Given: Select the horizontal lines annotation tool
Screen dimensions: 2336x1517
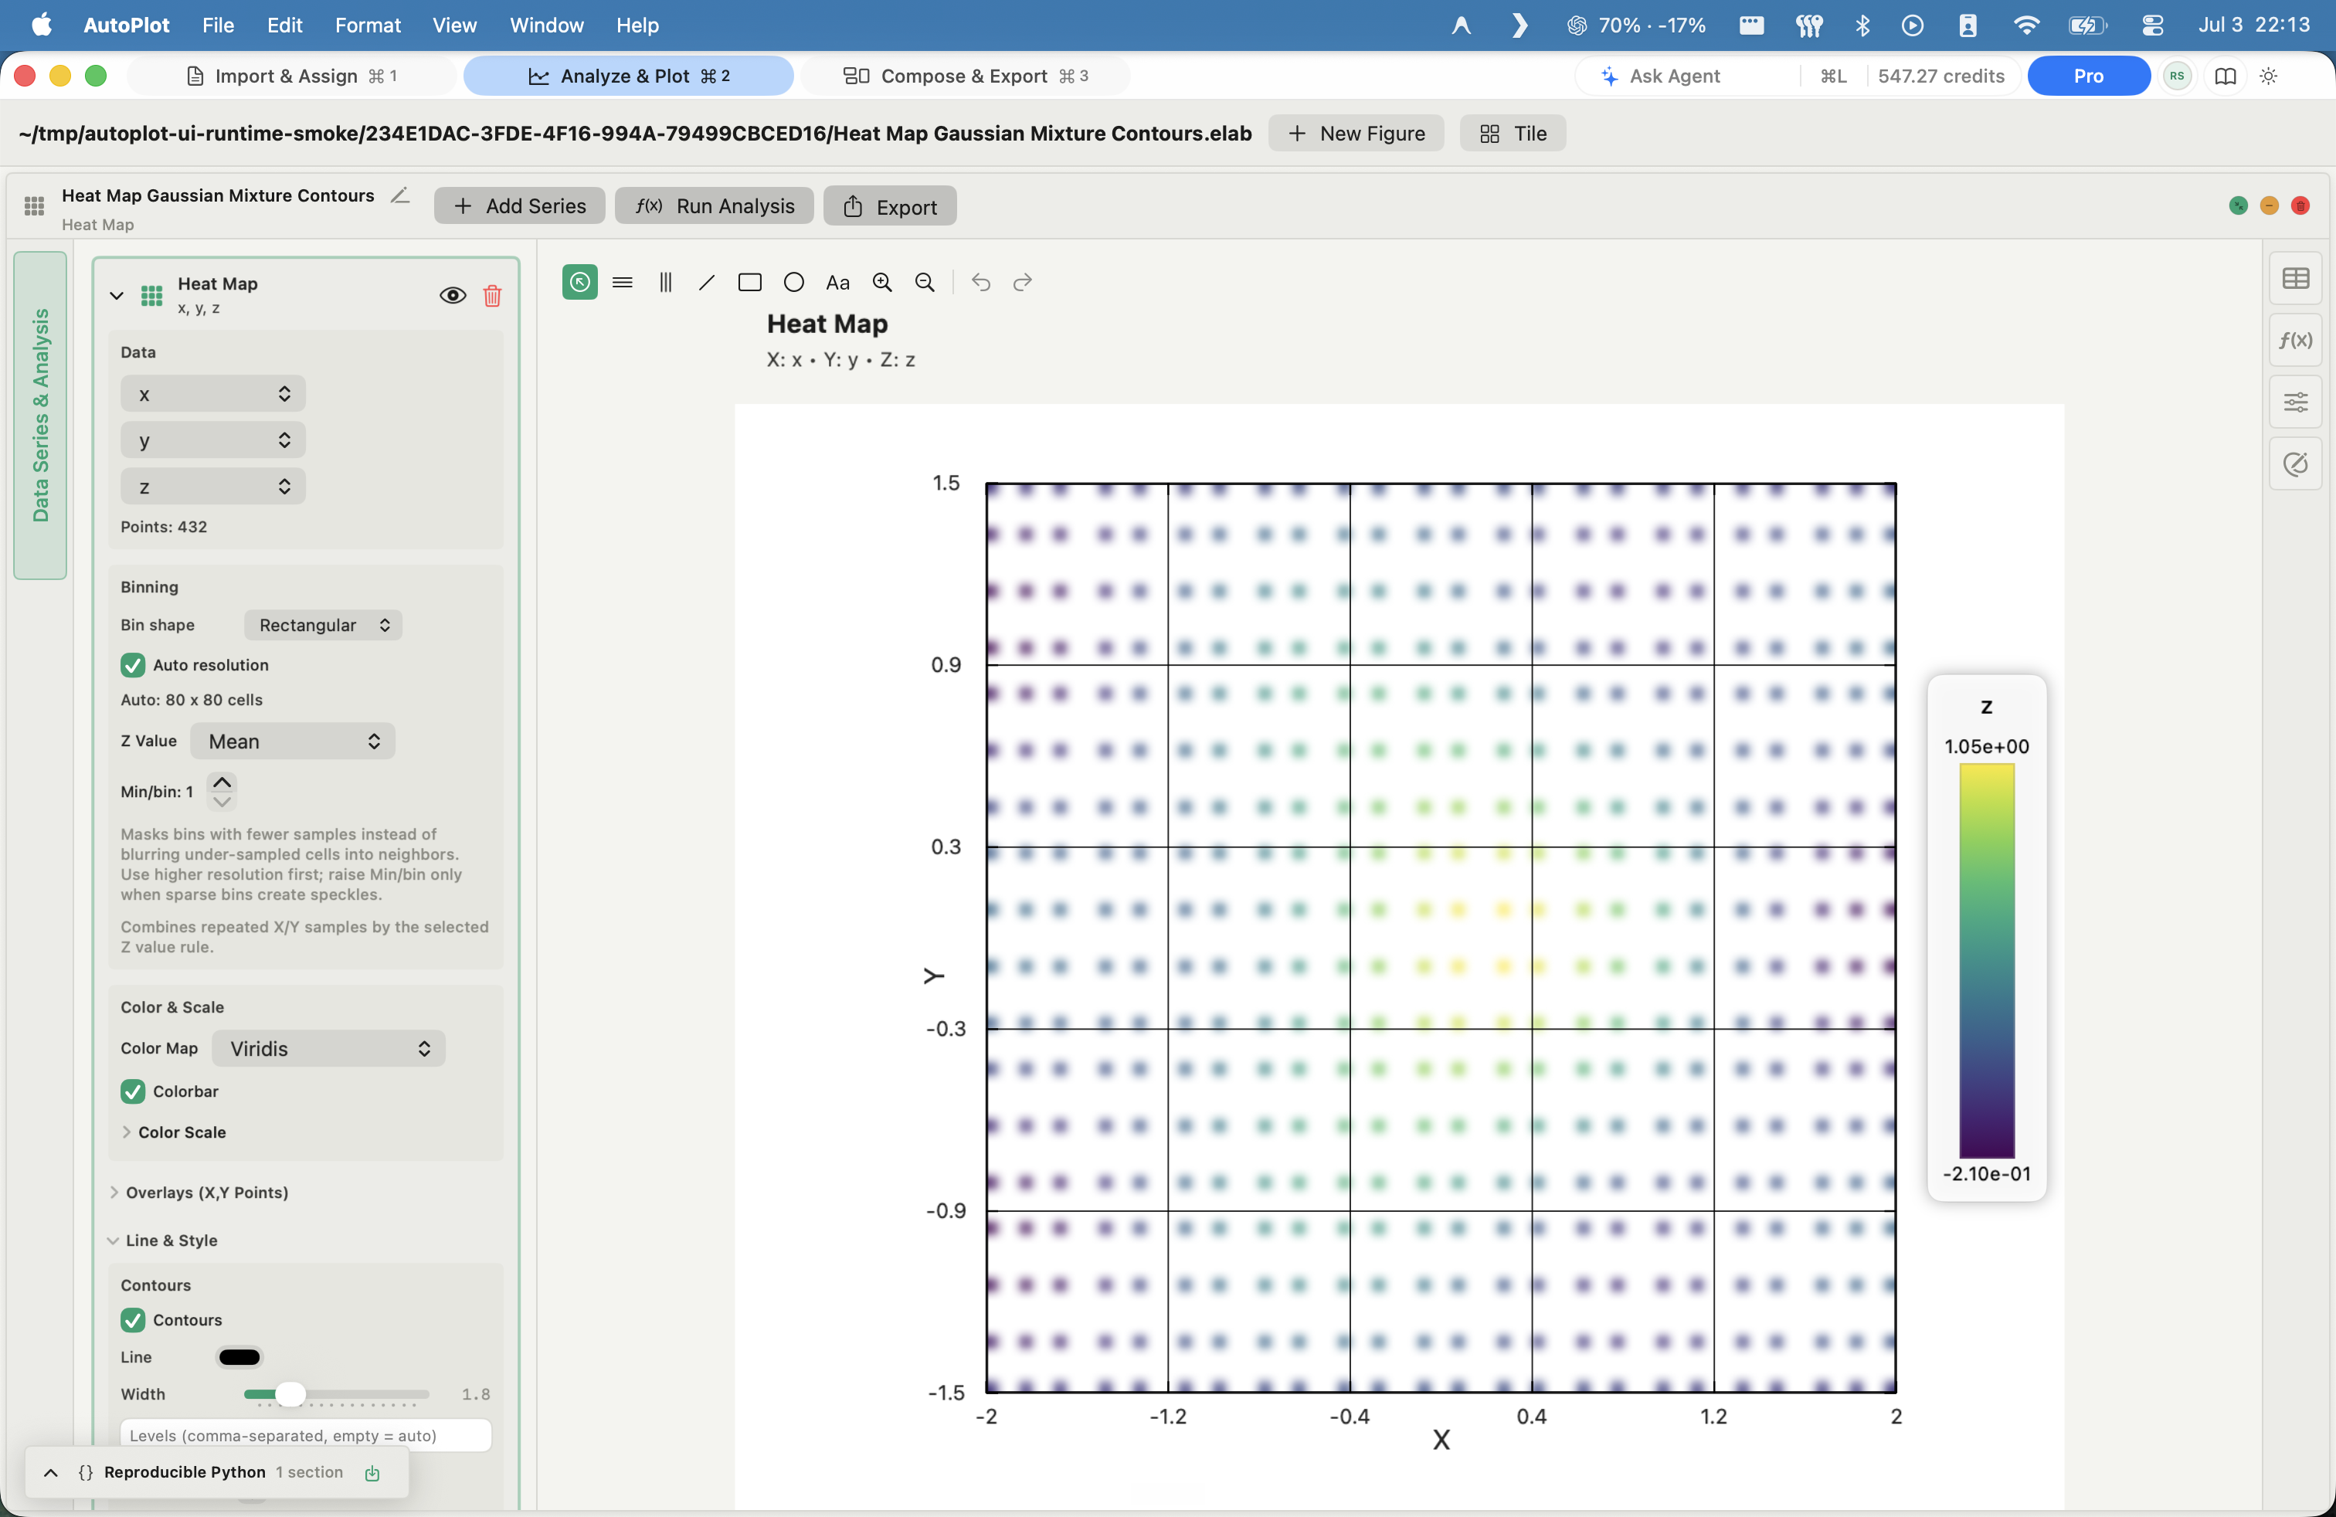Looking at the screenshot, I should click(x=623, y=283).
